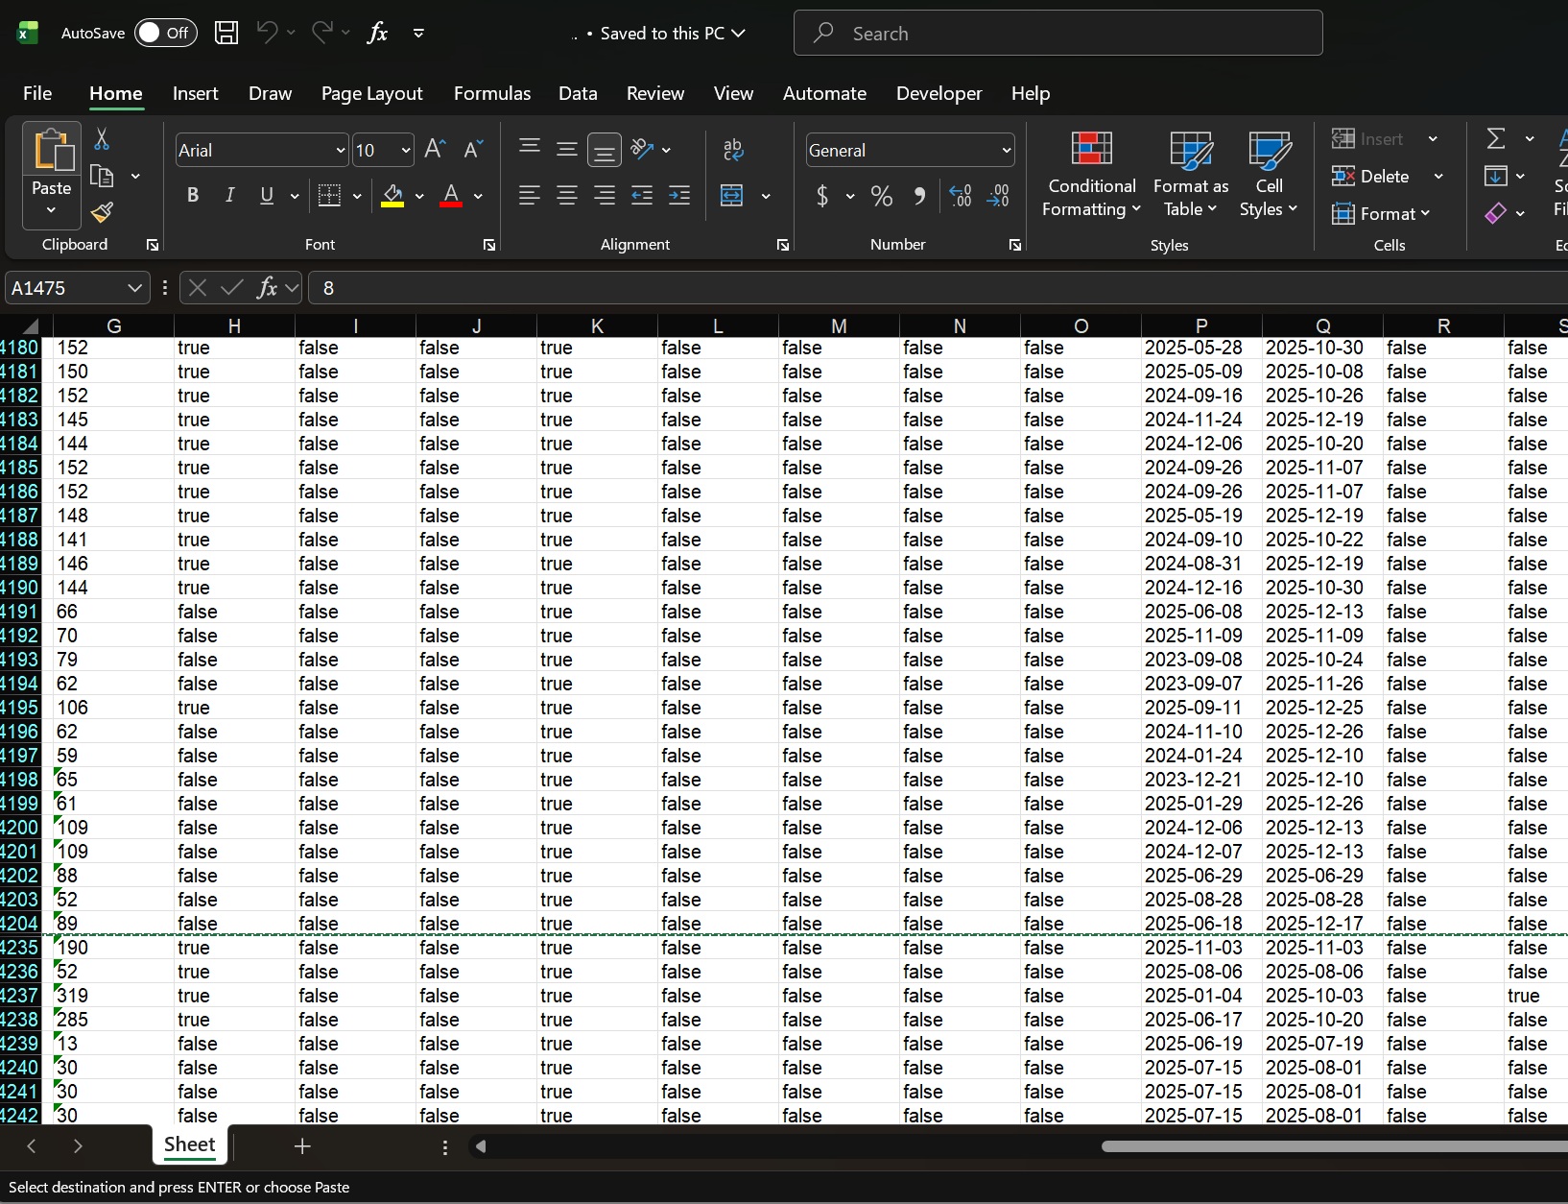Apply the Percent Style format
This screenshot has height=1204, width=1568.
pyautogui.click(x=882, y=196)
